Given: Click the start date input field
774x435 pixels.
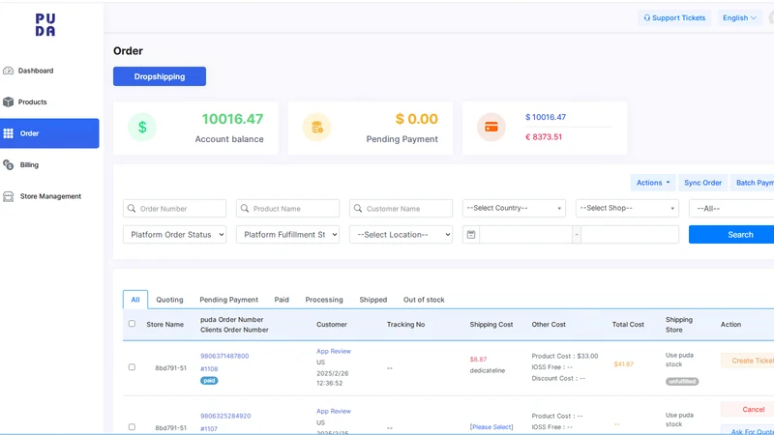Looking at the screenshot, I should coord(525,235).
